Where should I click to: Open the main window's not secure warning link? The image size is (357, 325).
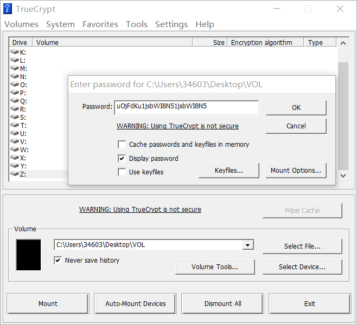[140, 209]
